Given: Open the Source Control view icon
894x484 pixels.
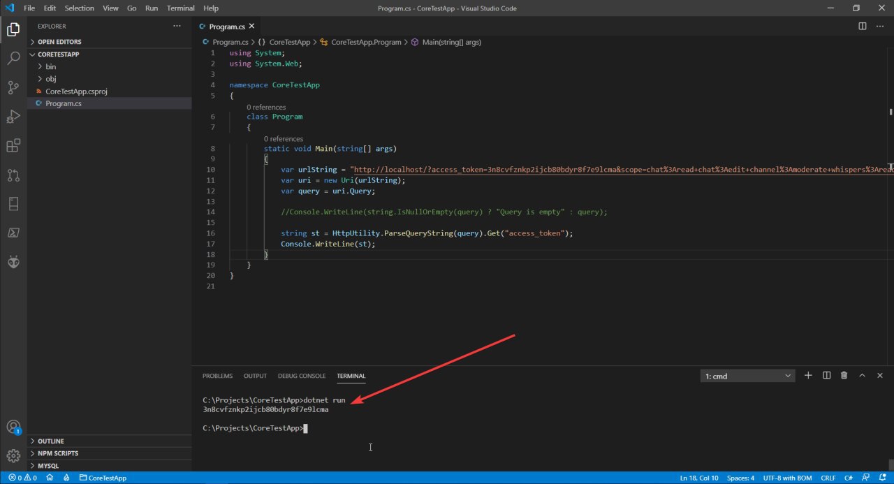Looking at the screenshot, I should tap(13, 87).
